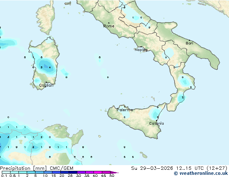Pick the 15–20 mm legend color swatch
This screenshot has width=229, height=177.
tap(56, 172)
